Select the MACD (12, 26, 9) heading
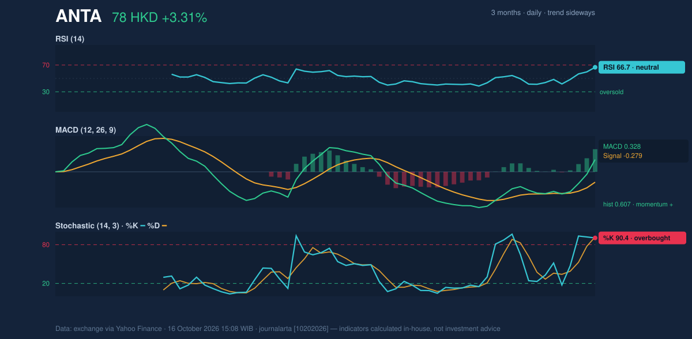This screenshot has width=692, height=339. [x=85, y=130]
